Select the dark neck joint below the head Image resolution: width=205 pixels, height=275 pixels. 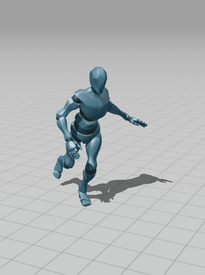pos(94,90)
